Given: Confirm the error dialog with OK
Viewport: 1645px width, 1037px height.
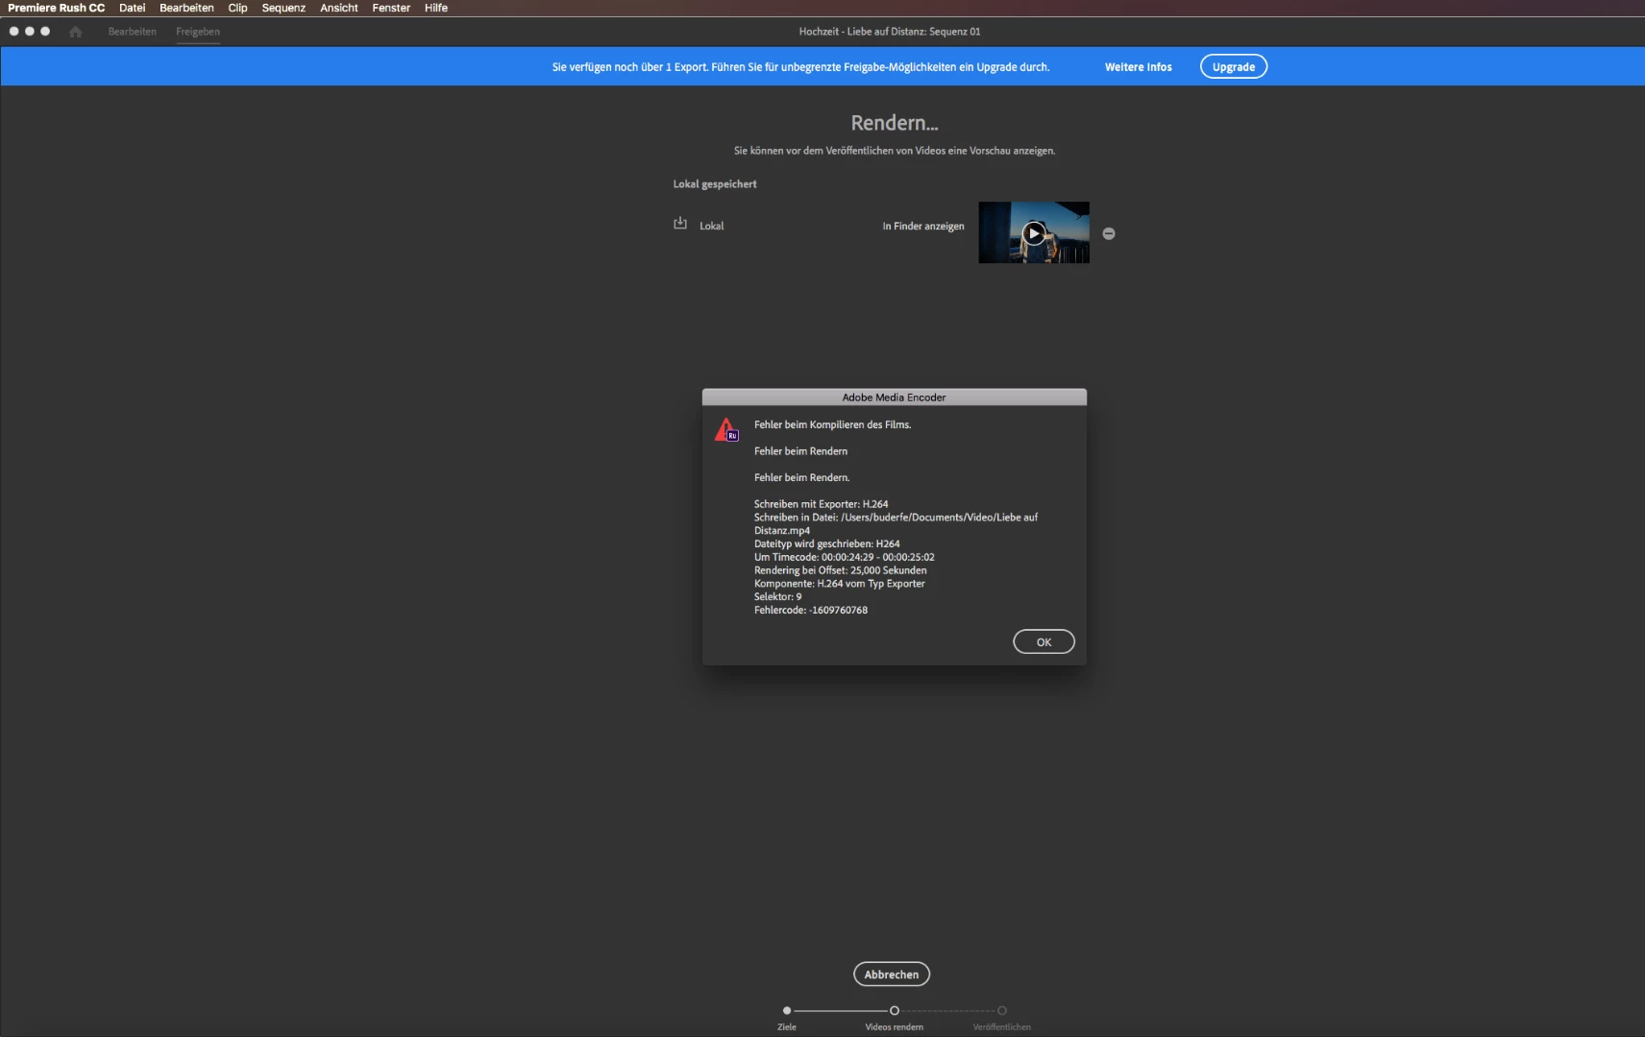Looking at the screenshot, I should (1043, 641).
